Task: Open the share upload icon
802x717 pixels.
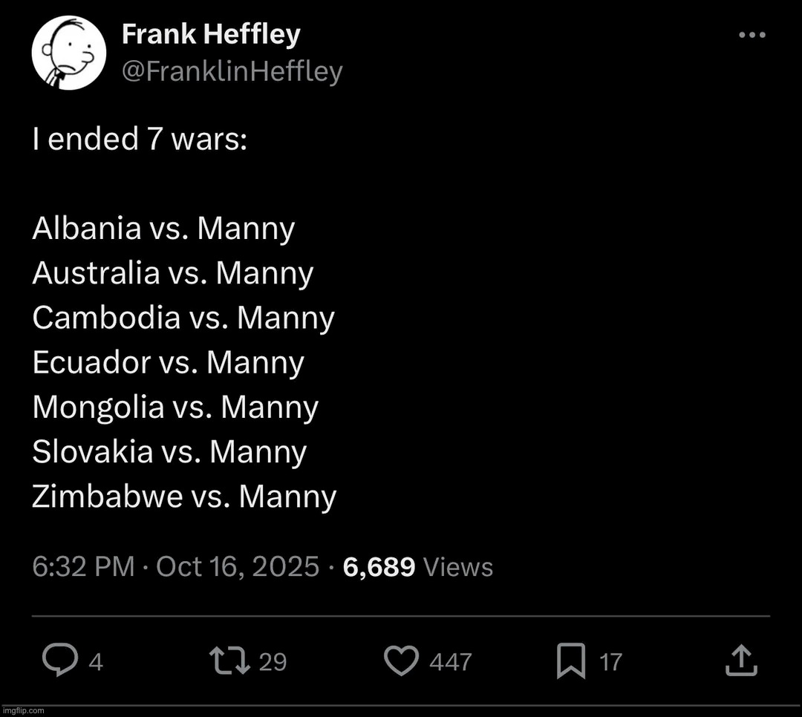Action: coord(740,660)
